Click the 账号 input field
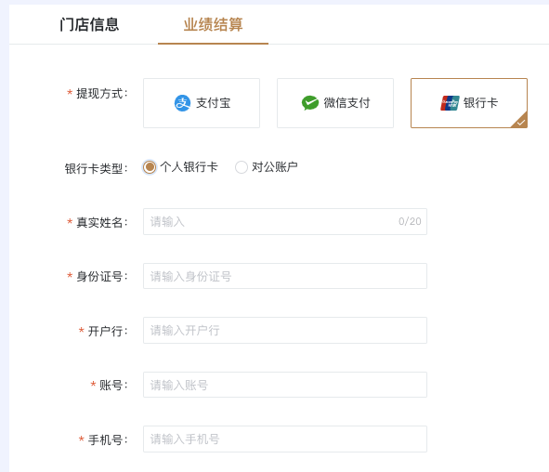This screenshot has width=549, height=472. coord(285,385)
